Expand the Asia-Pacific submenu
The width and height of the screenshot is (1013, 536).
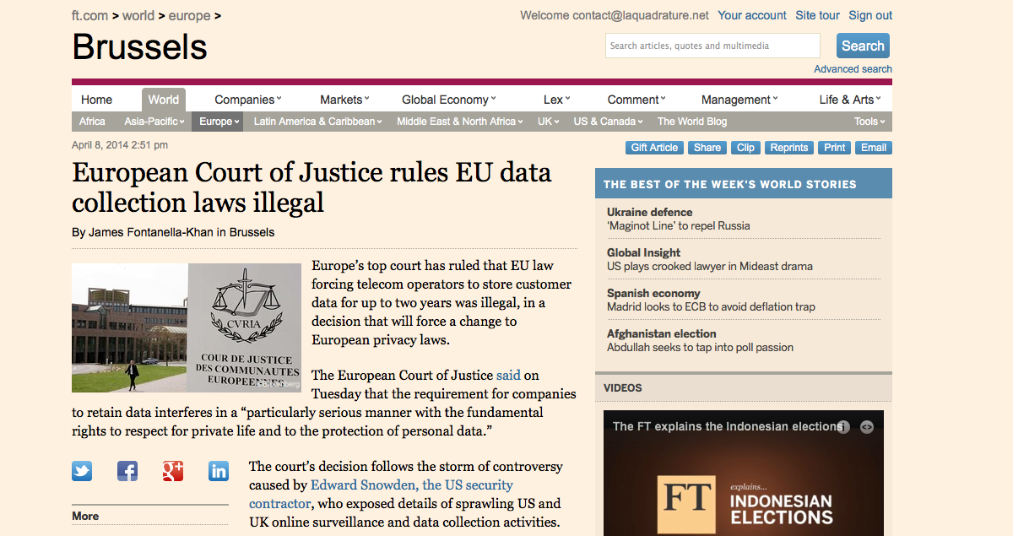pyautogui.click(x=155, y=122)
